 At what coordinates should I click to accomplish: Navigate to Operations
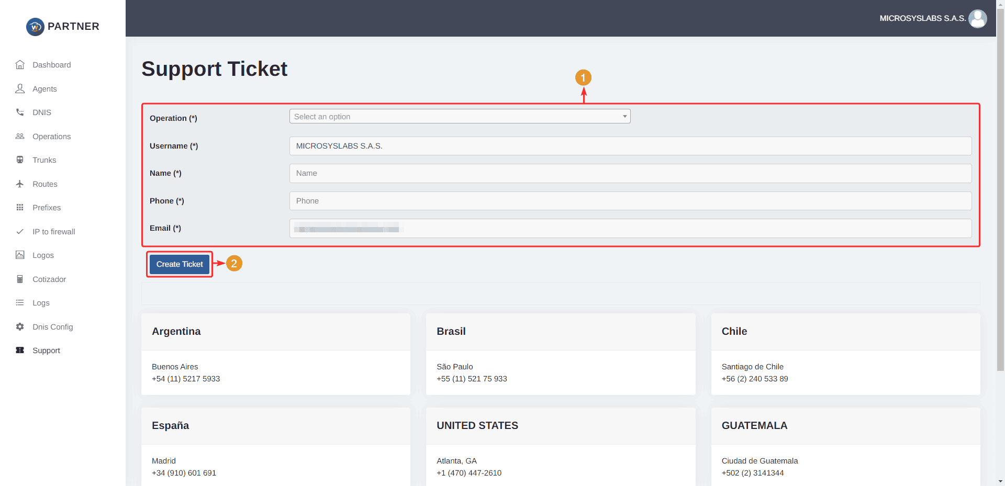click(51, 137)
